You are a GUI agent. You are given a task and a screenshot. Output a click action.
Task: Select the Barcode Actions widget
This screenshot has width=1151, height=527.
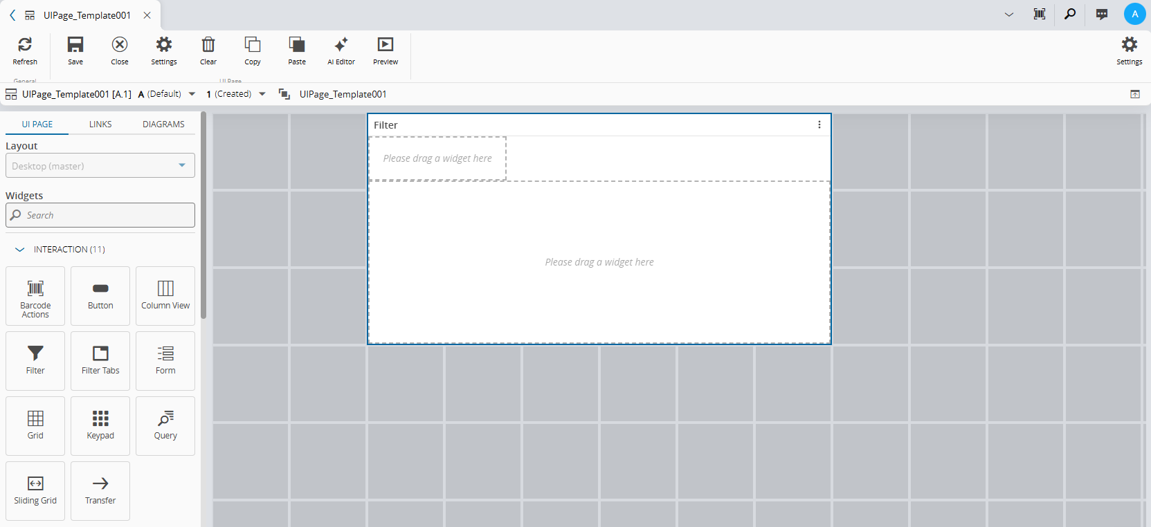click(x=35, y=296)
